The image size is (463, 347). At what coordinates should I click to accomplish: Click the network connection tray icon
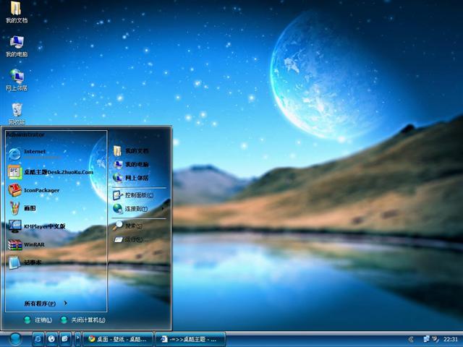pyautogui.click(x=426, y=339)
